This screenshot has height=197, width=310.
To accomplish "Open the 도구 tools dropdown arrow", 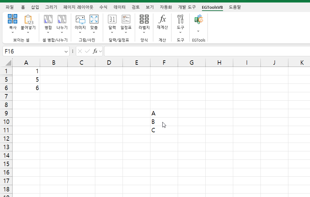I will [180, 32].
